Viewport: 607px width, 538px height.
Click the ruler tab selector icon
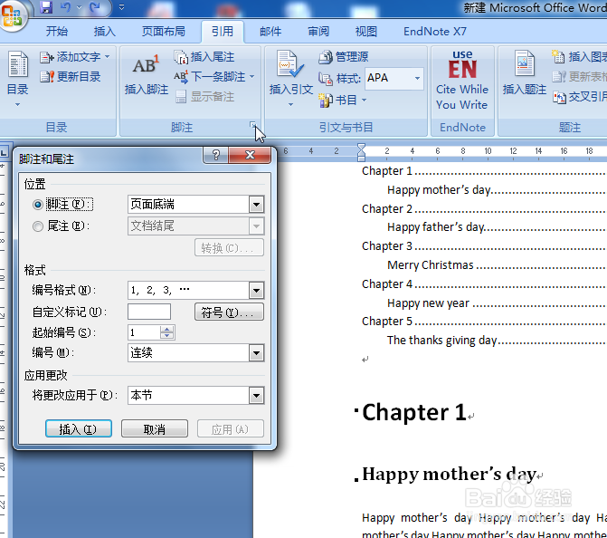pos(4,151)
